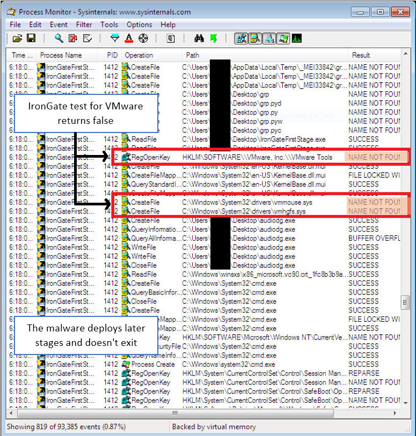The width and height of the screenshot is (416, 436).
Task: Open the Options menu
Action: [x=140, y=25]
